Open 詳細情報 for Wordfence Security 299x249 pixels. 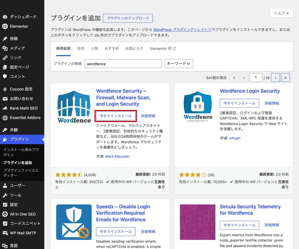click(148, 116)
